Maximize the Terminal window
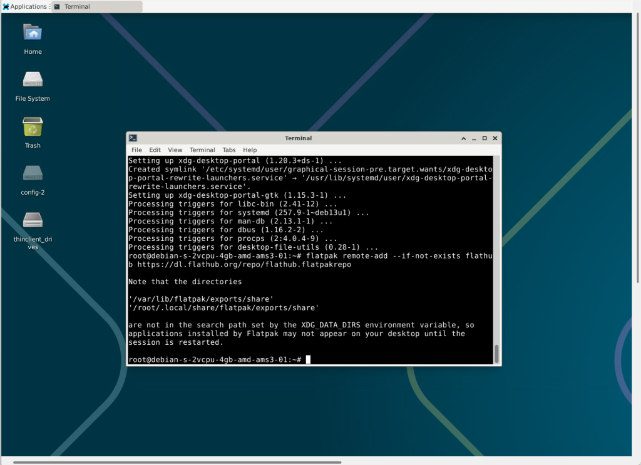 tap(485, 138)
